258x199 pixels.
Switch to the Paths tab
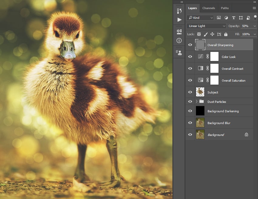(x=225, y=8)
